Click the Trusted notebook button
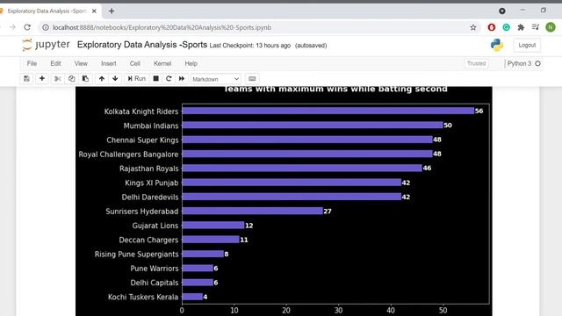 476,63
